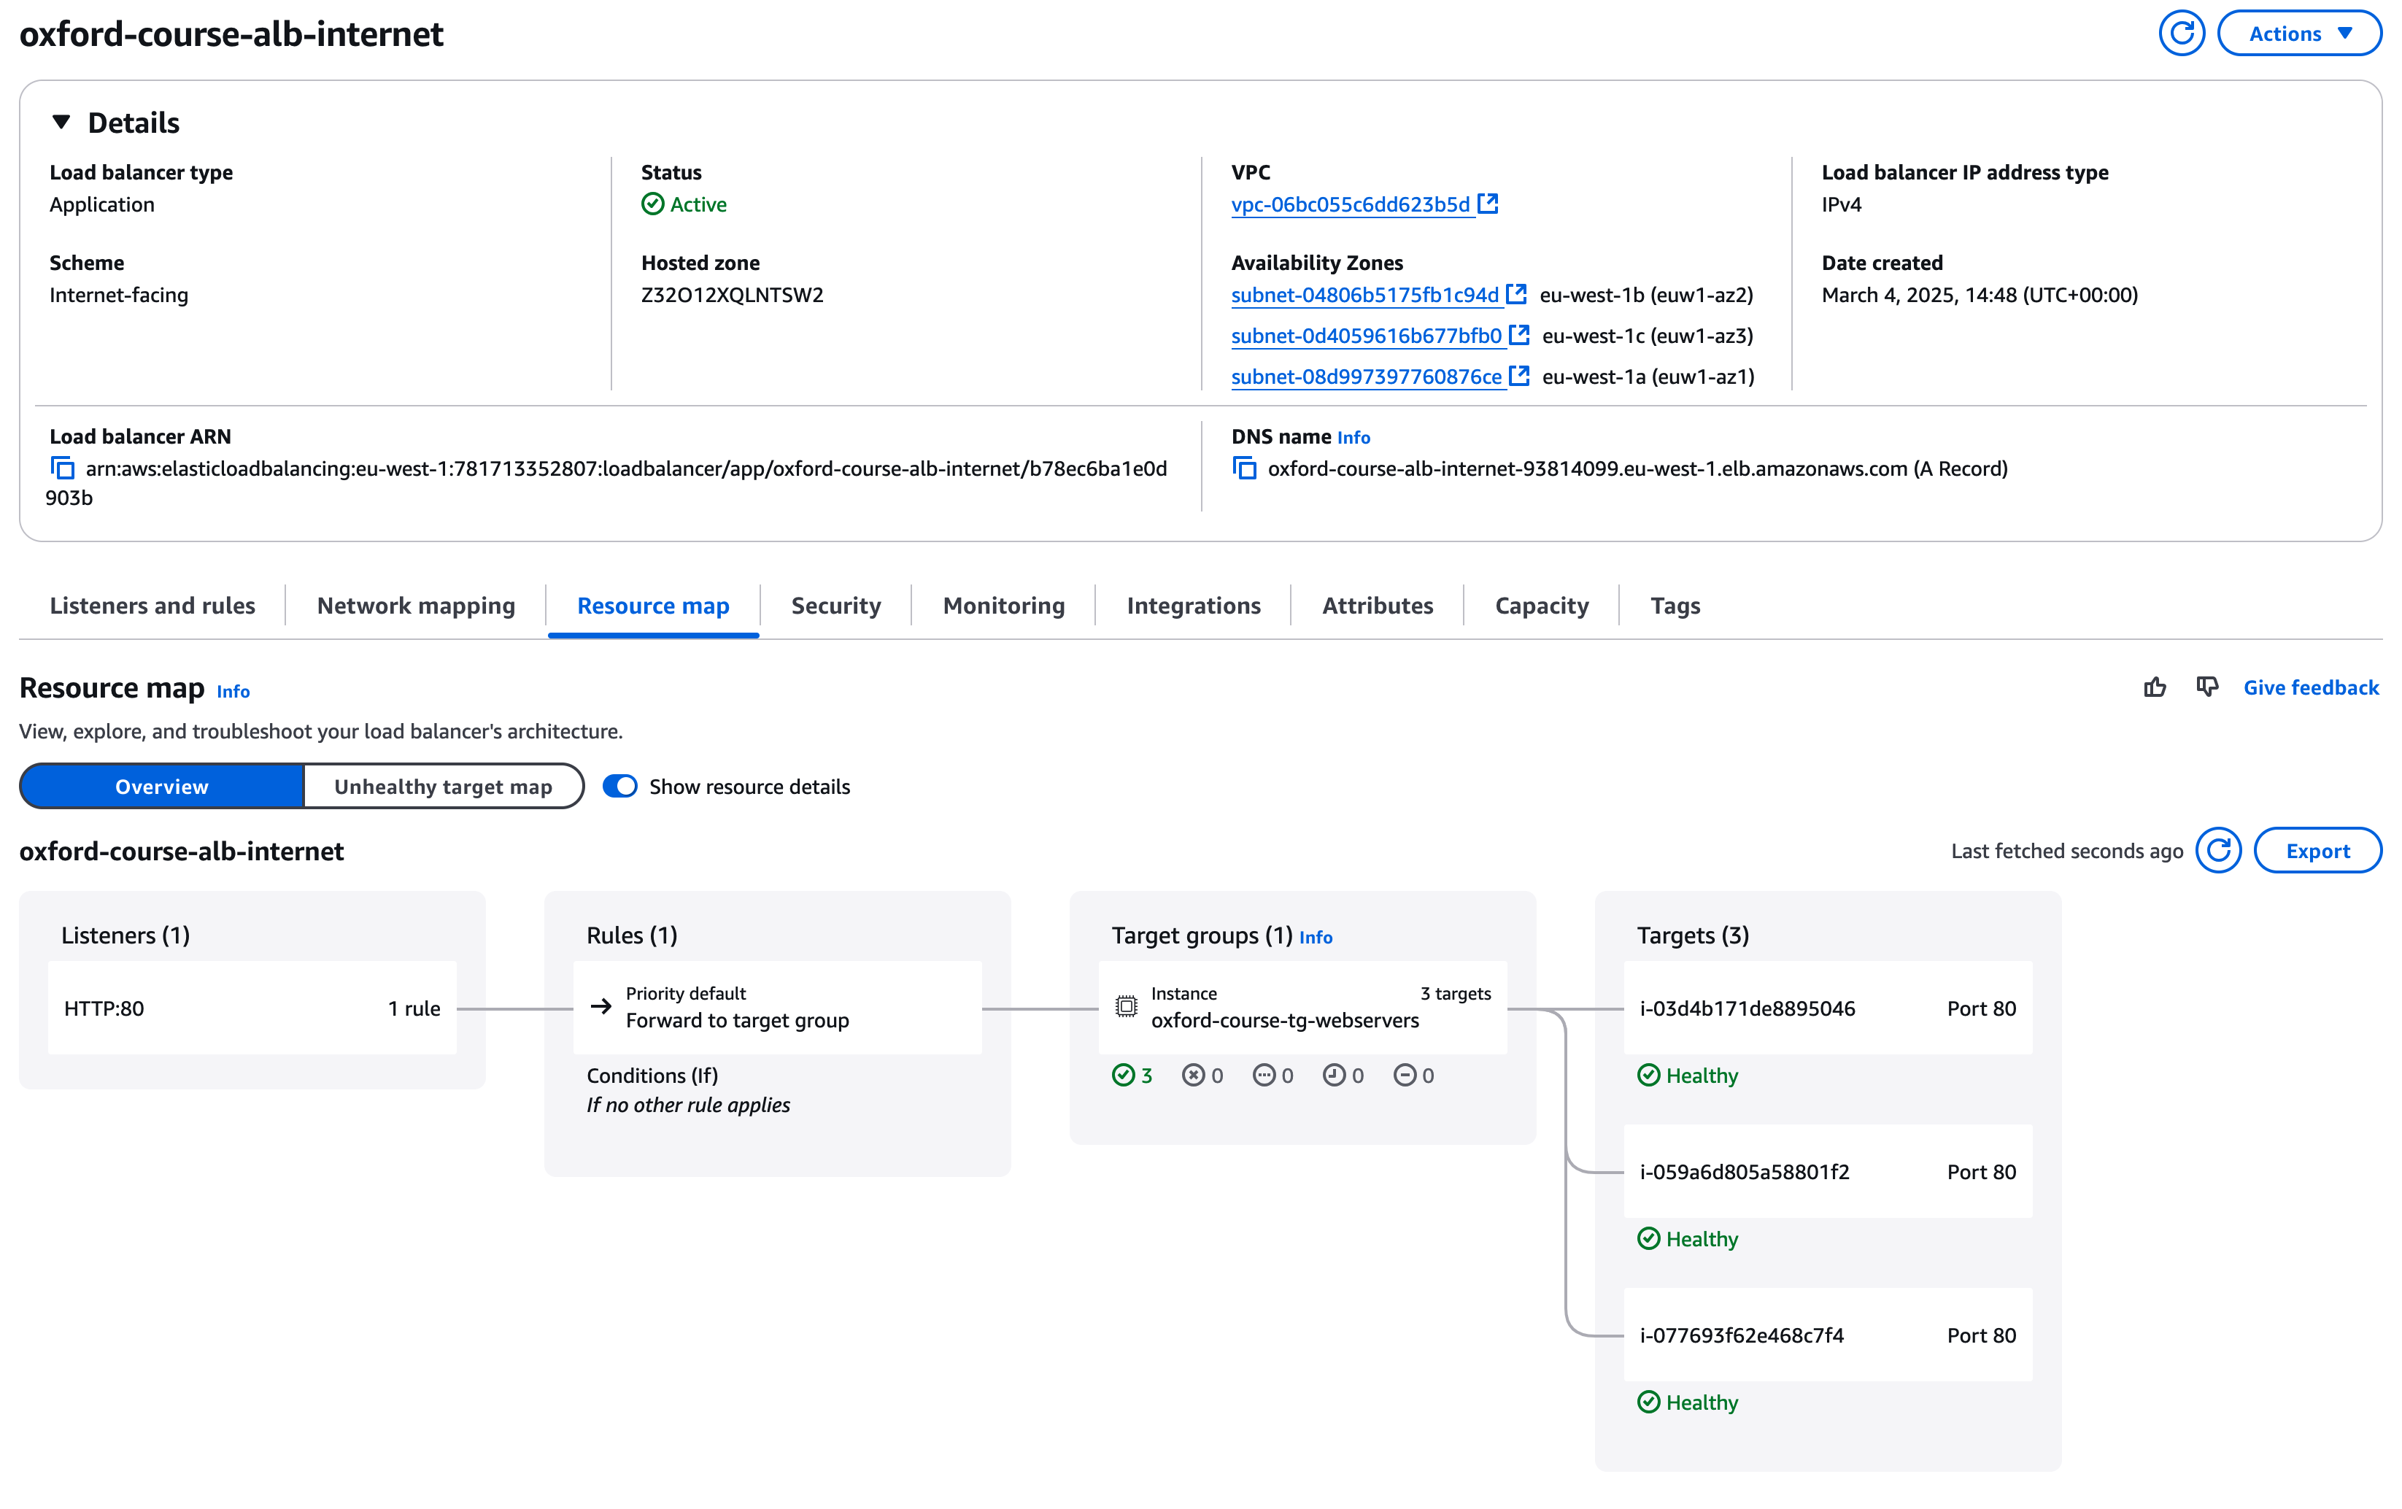Toggle Show resource details switch

pyautogui.click(x=620, y=787)
